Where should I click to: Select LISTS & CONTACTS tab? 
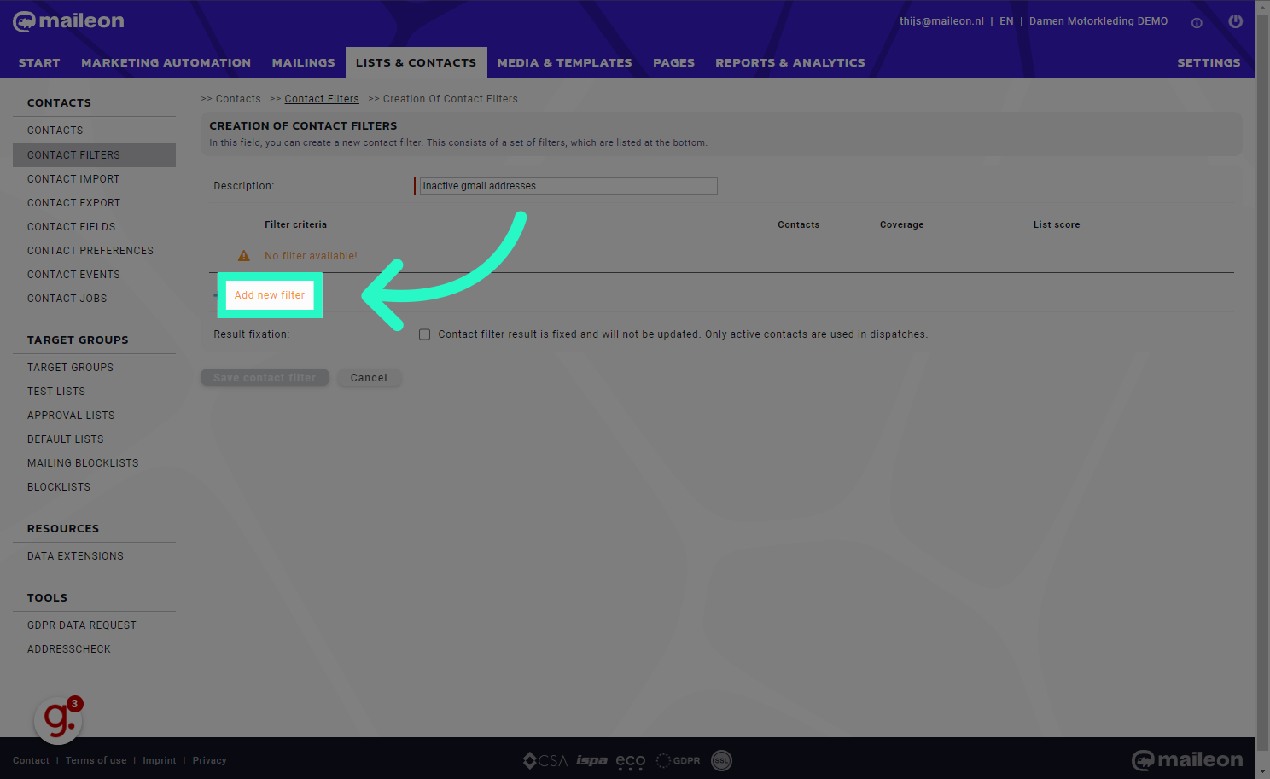tap(416, 62)
